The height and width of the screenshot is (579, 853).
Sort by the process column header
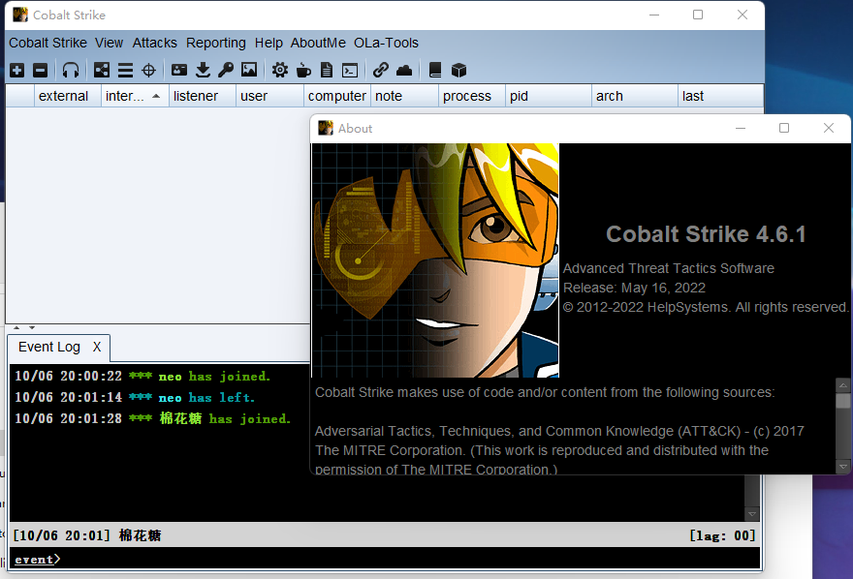[x=472, y=96]
